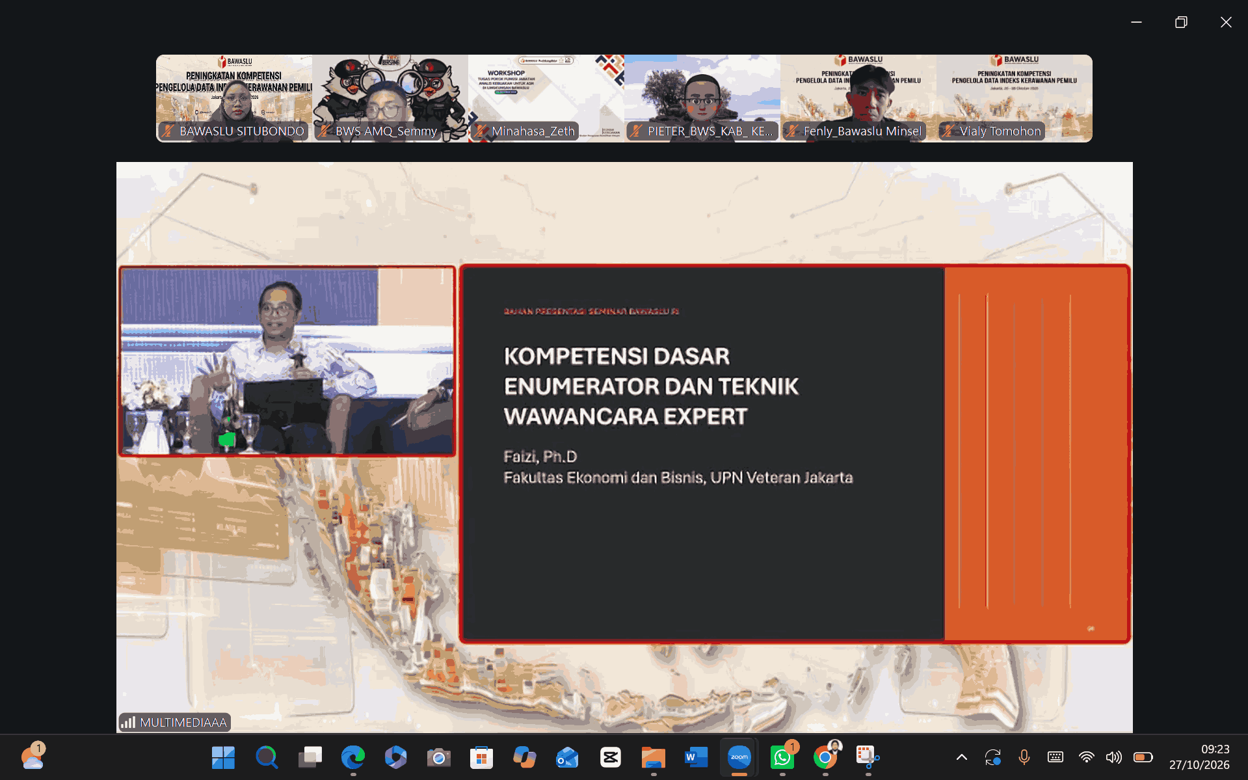Switch to Google Chrome on the taskbar
Viewport: 1248px width, 780px height.
(x=825, y=757)
